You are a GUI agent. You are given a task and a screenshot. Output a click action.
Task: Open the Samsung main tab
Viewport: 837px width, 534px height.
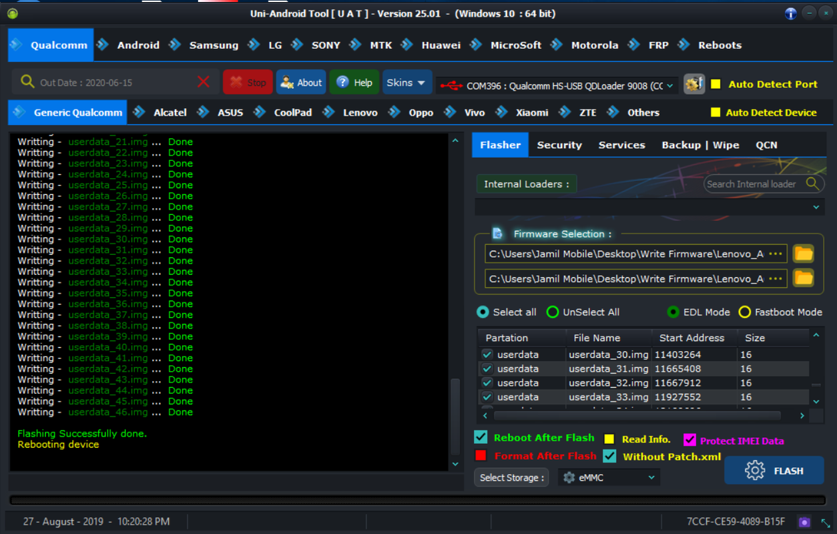213,45
